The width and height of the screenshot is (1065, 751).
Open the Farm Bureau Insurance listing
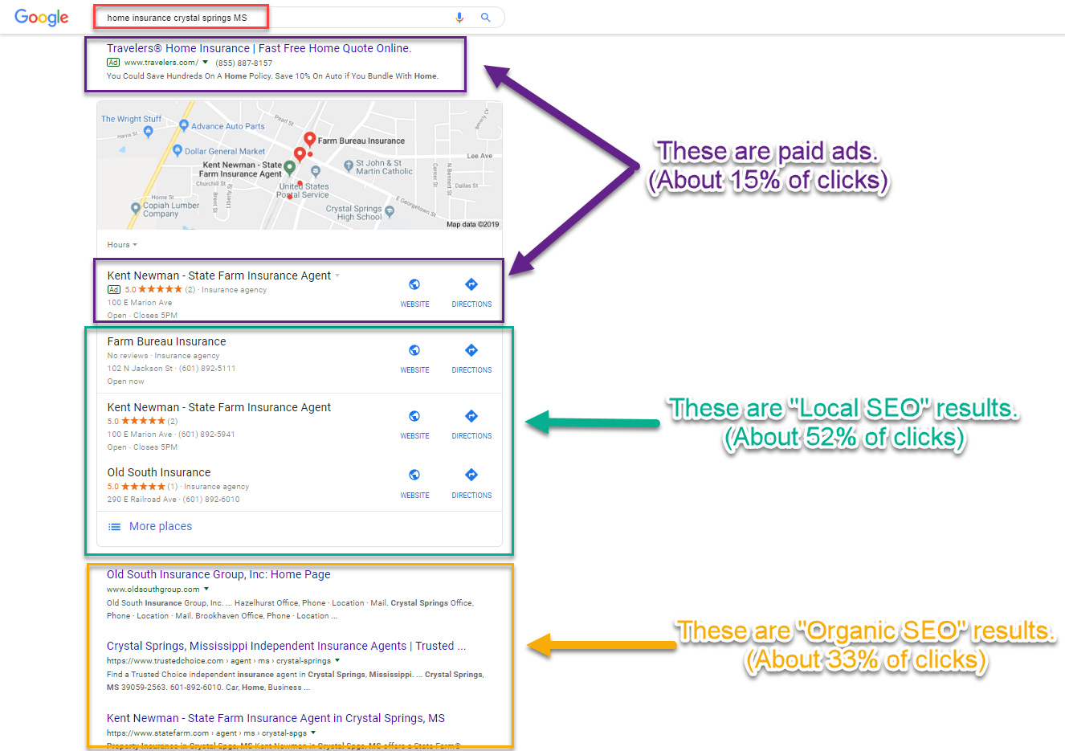167,341
